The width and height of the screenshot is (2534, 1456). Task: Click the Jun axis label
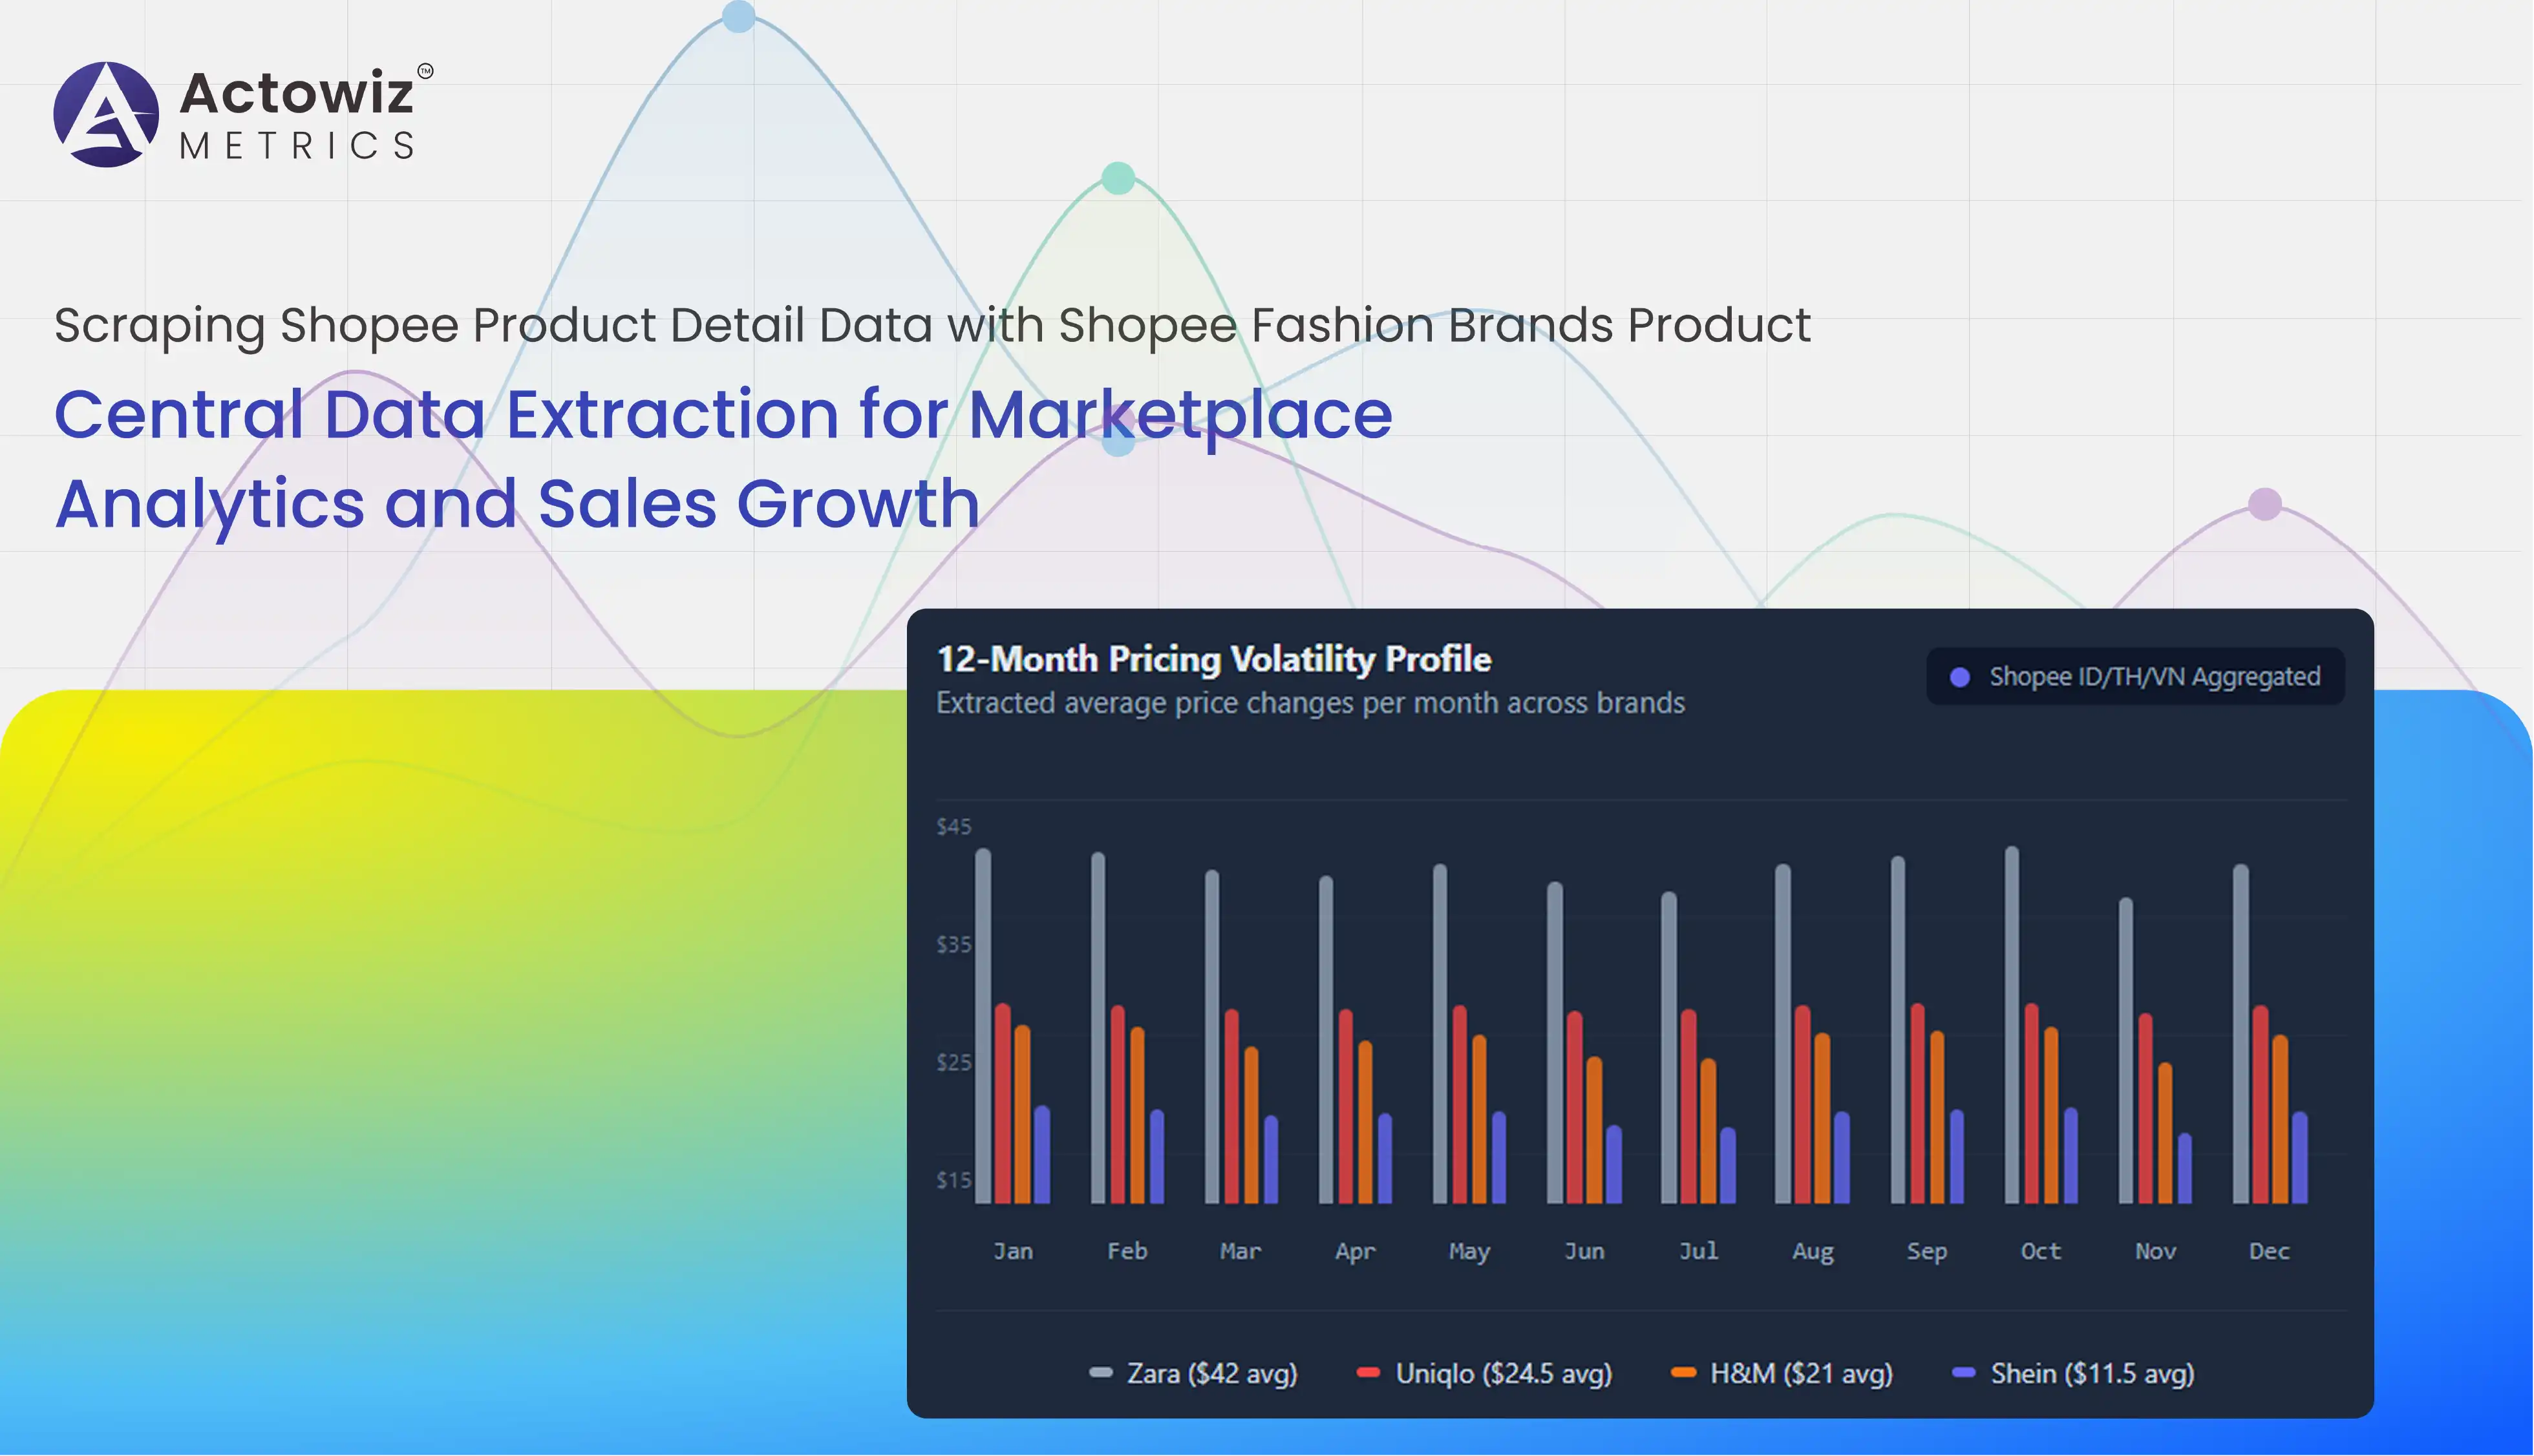pyautogui.click(x=1584, y=1252)
